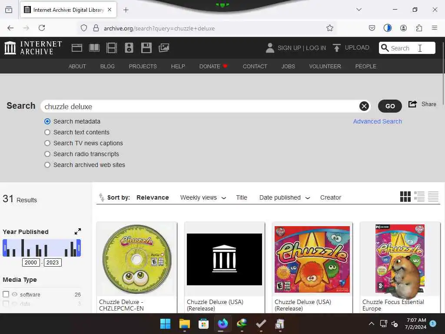445x334 pixels.
Task: Bookmark this page with the star
Action: click(329, 28)
